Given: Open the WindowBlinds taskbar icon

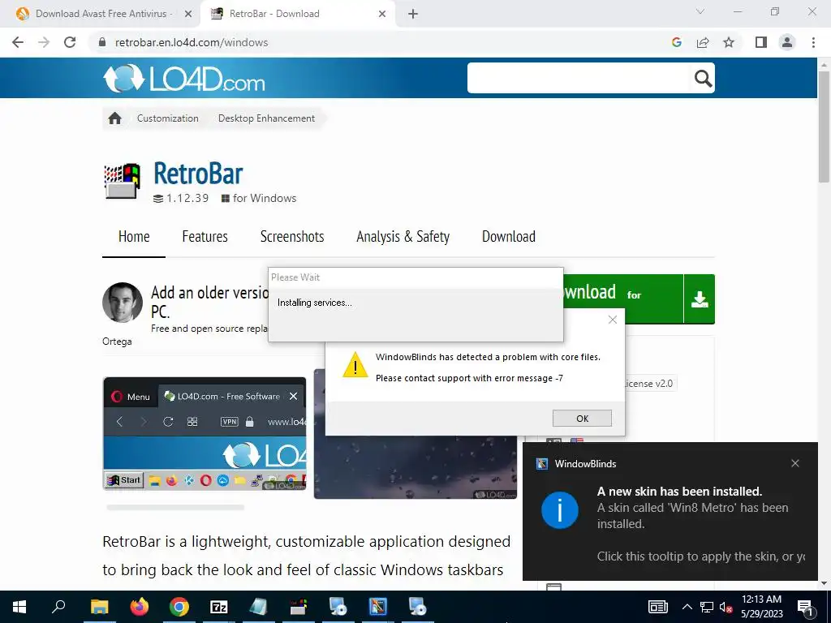Looking at the screenshot, I should (378, 607).
